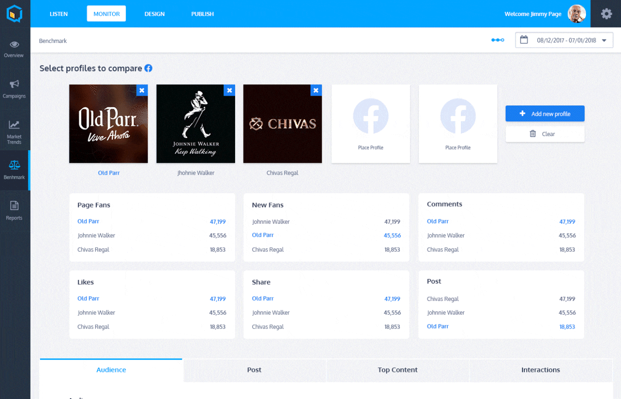The height and width of the screenshot is (399, 621).
Task: Click Jhohnie Walker label under thumbnail
Action: pos(196,173)
